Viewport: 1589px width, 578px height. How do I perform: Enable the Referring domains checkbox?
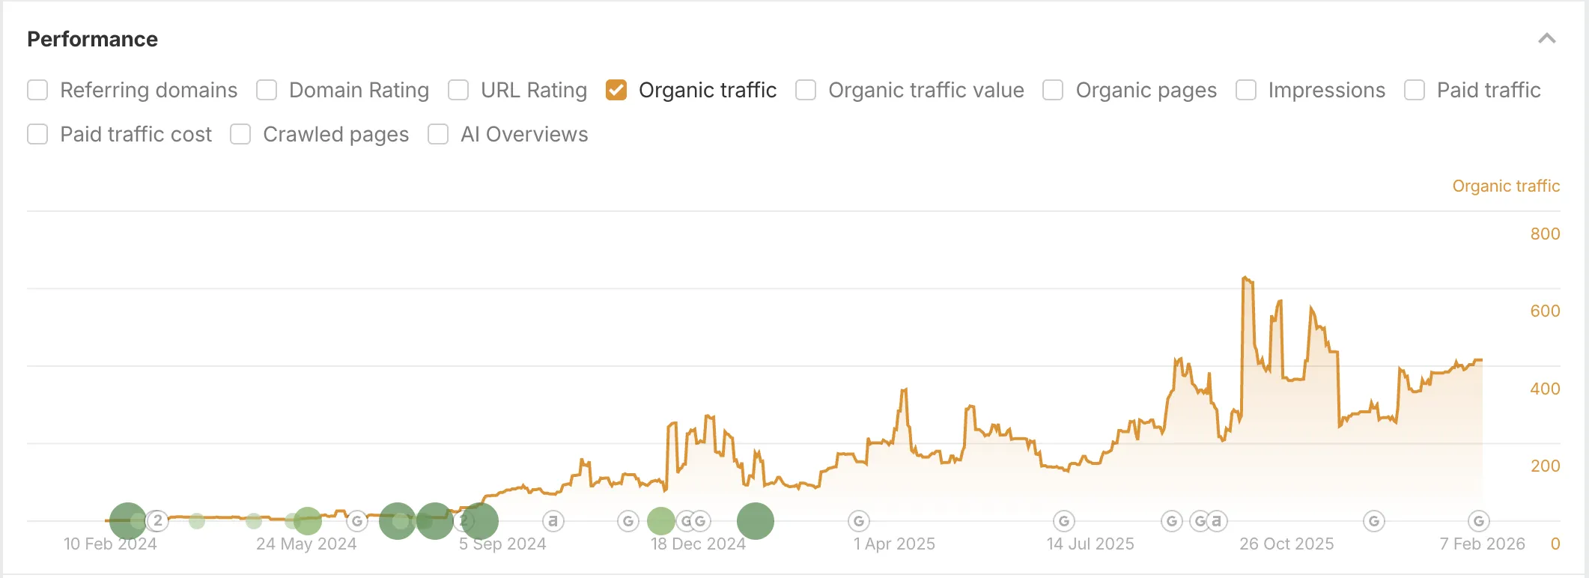[x=37, y=89]
